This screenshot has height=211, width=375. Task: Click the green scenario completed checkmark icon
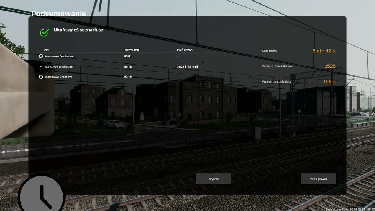45,32
